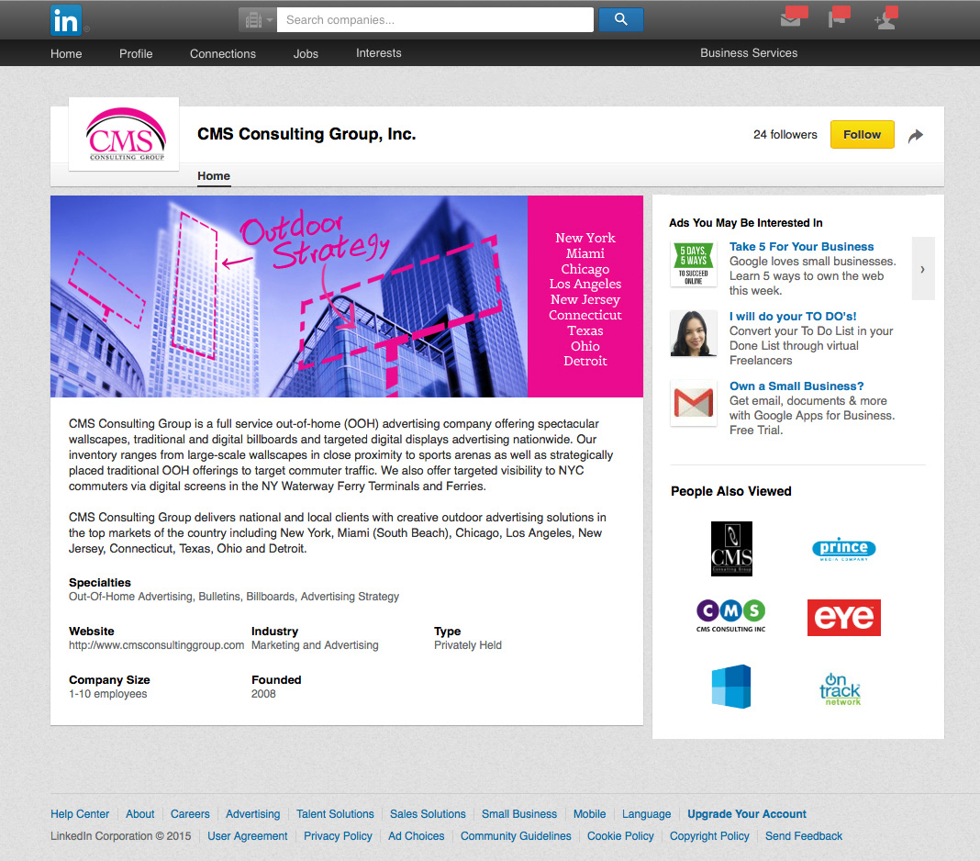Open the Take 5 For Your Business ad
Image resolution: width=980 pixels, height=861 pixels.
coord(801,247)
